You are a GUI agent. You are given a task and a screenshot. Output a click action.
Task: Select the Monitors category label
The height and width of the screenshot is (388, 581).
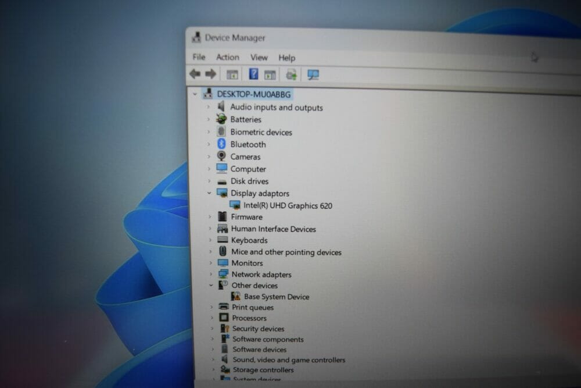(x=247, y=263)
